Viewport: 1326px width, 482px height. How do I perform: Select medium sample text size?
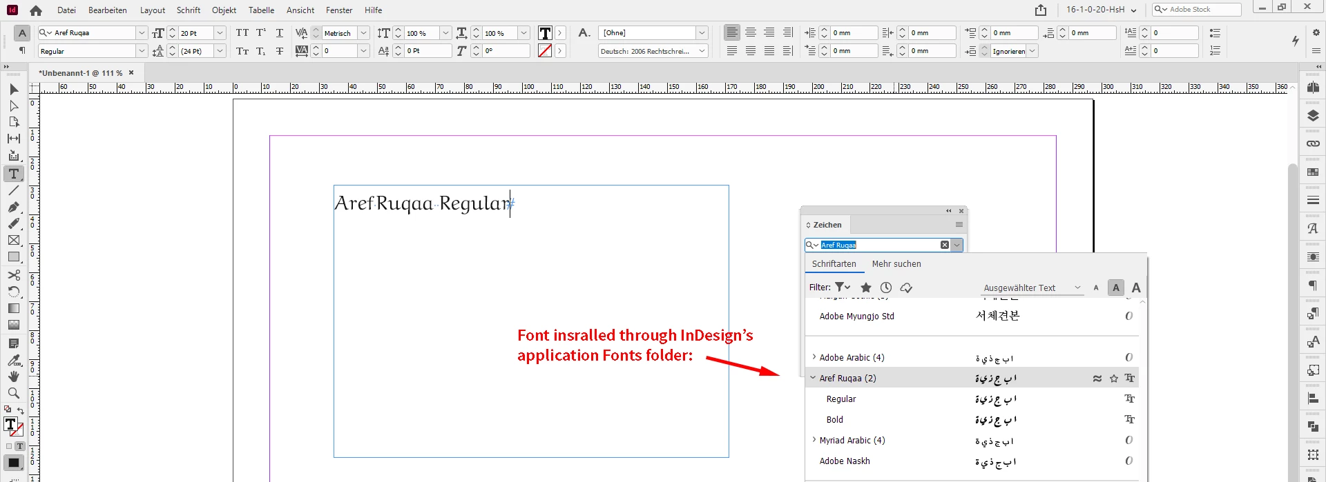(1116, 288)
